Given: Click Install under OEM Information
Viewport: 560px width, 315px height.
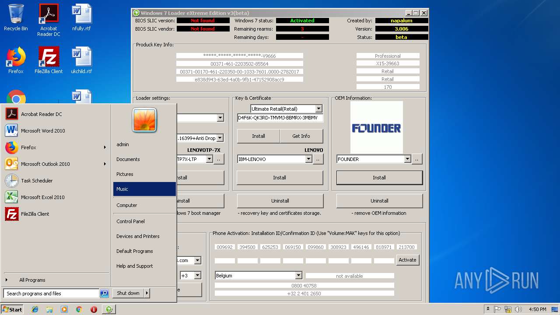Looking at the screenshot, I should point(379,178).
